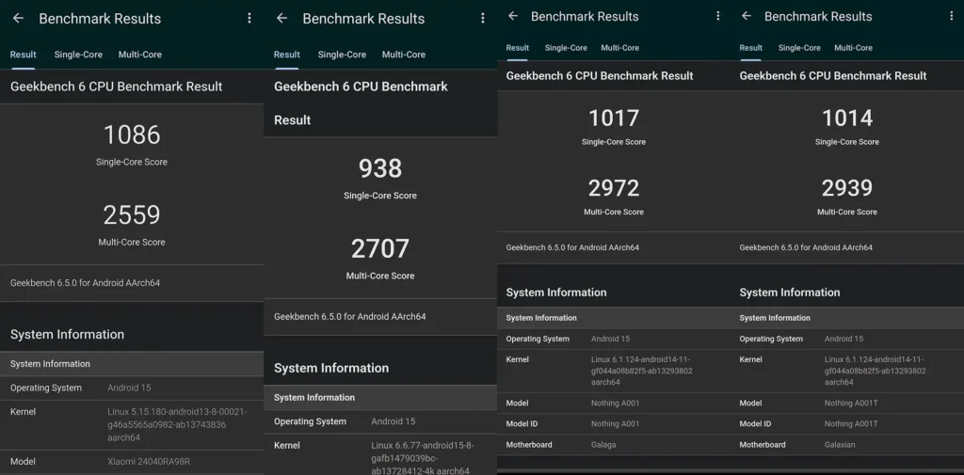
Task: Click Geekbench 6.5.0 version text below score 2939
Action: 806,247
